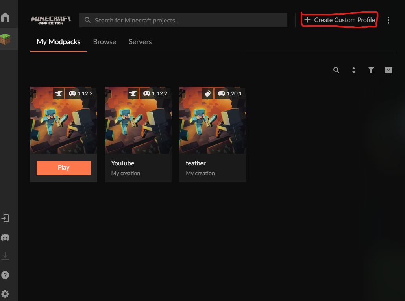Click 'My creation' under YouTube
Viewport: 405px width, 301px height.
(x=126, y=173)
